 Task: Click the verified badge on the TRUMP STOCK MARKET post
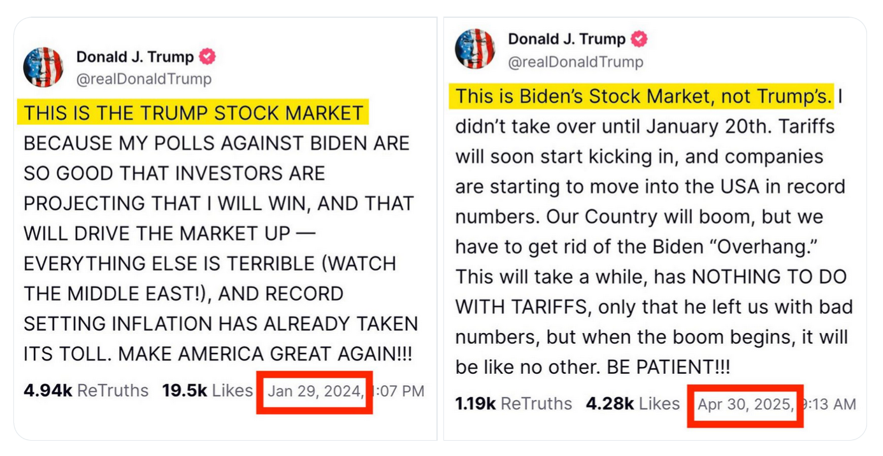pyautogui.click(x=208, y=57)
